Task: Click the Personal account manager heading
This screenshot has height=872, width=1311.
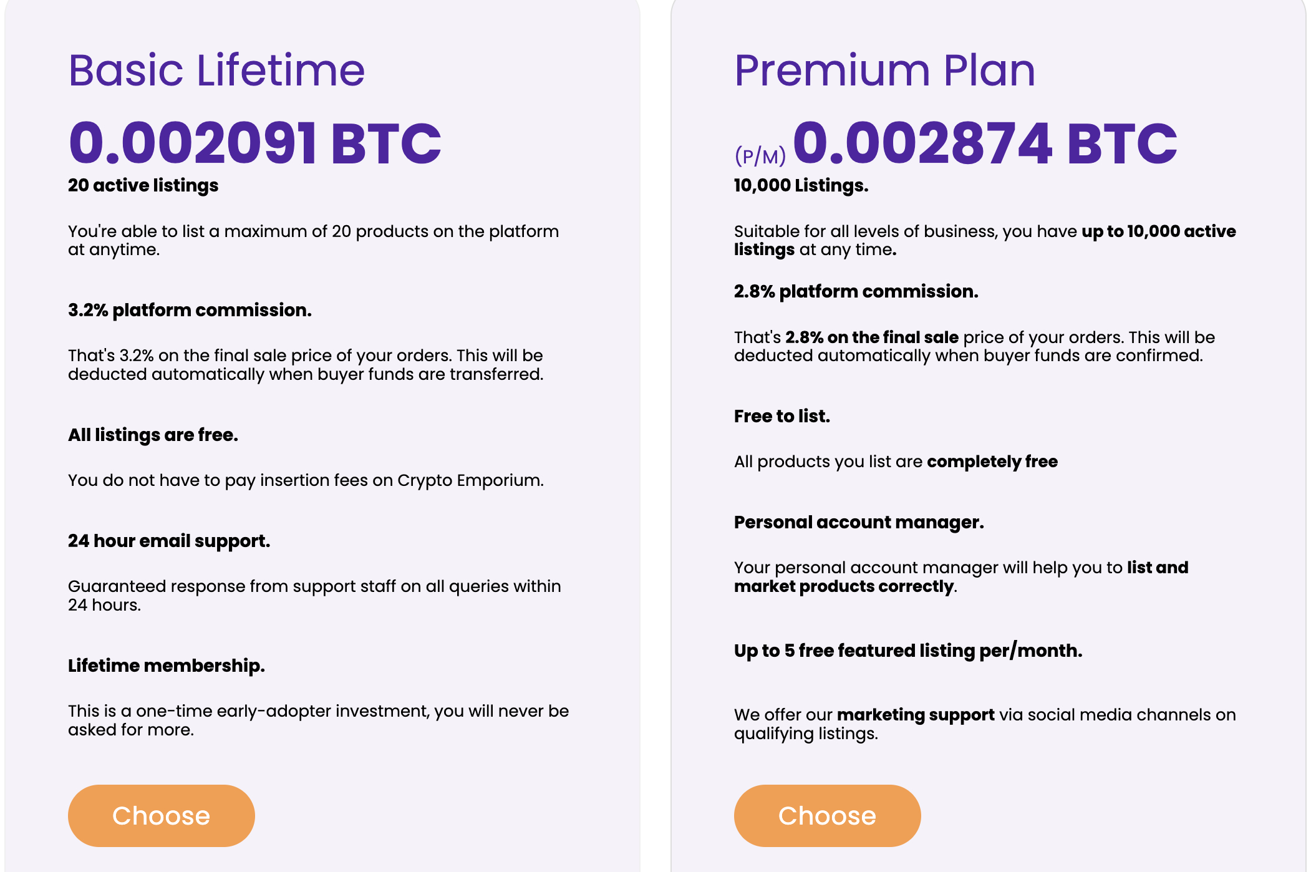Action: click(859, 522)
